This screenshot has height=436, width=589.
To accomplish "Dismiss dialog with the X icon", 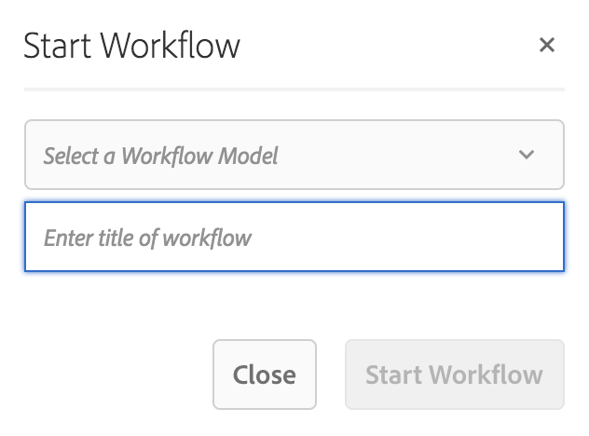I will 547,45.
